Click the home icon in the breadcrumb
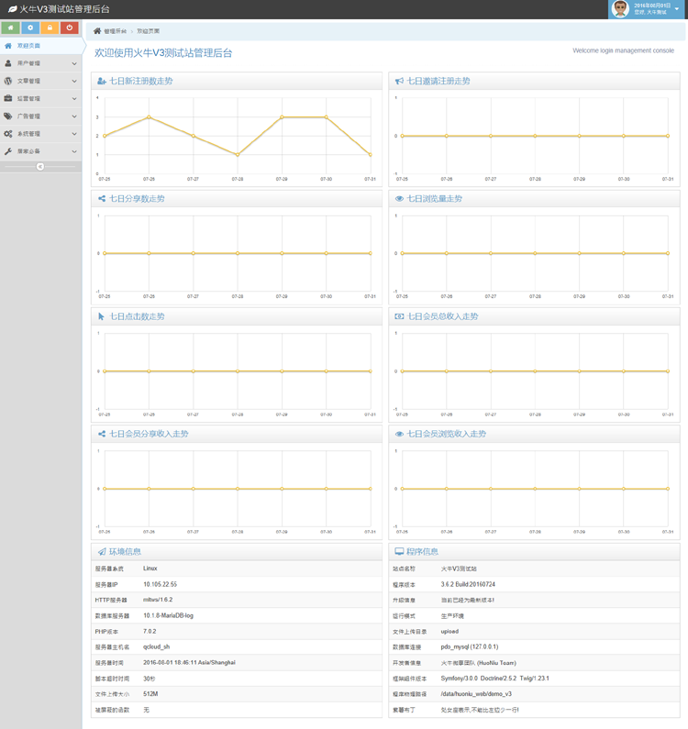Screen dimensions: 688x729 pyautogui.click(x=97, y=31)
